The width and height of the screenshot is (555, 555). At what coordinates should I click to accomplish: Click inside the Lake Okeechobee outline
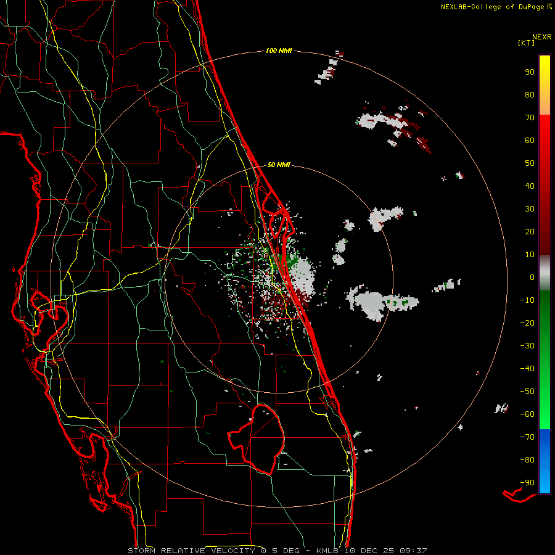(x=264, y=439)
